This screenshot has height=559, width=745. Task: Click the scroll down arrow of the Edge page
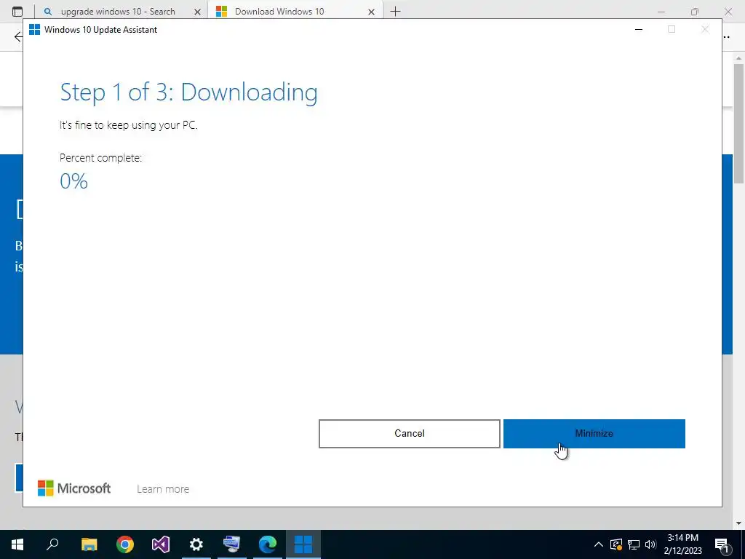tap(738, 523)
